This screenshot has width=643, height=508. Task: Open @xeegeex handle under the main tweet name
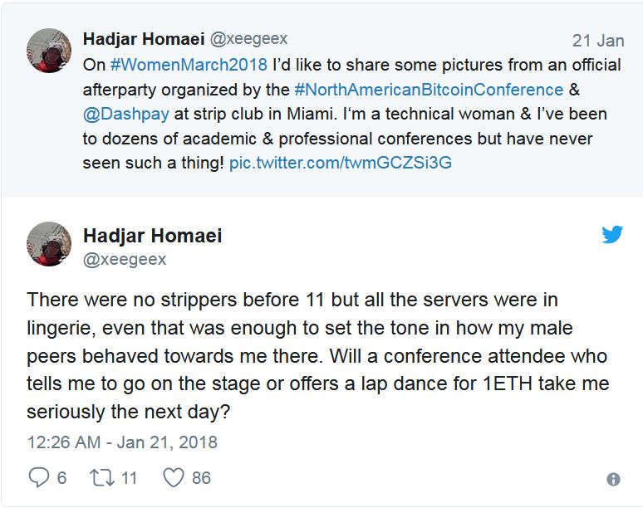125,259
